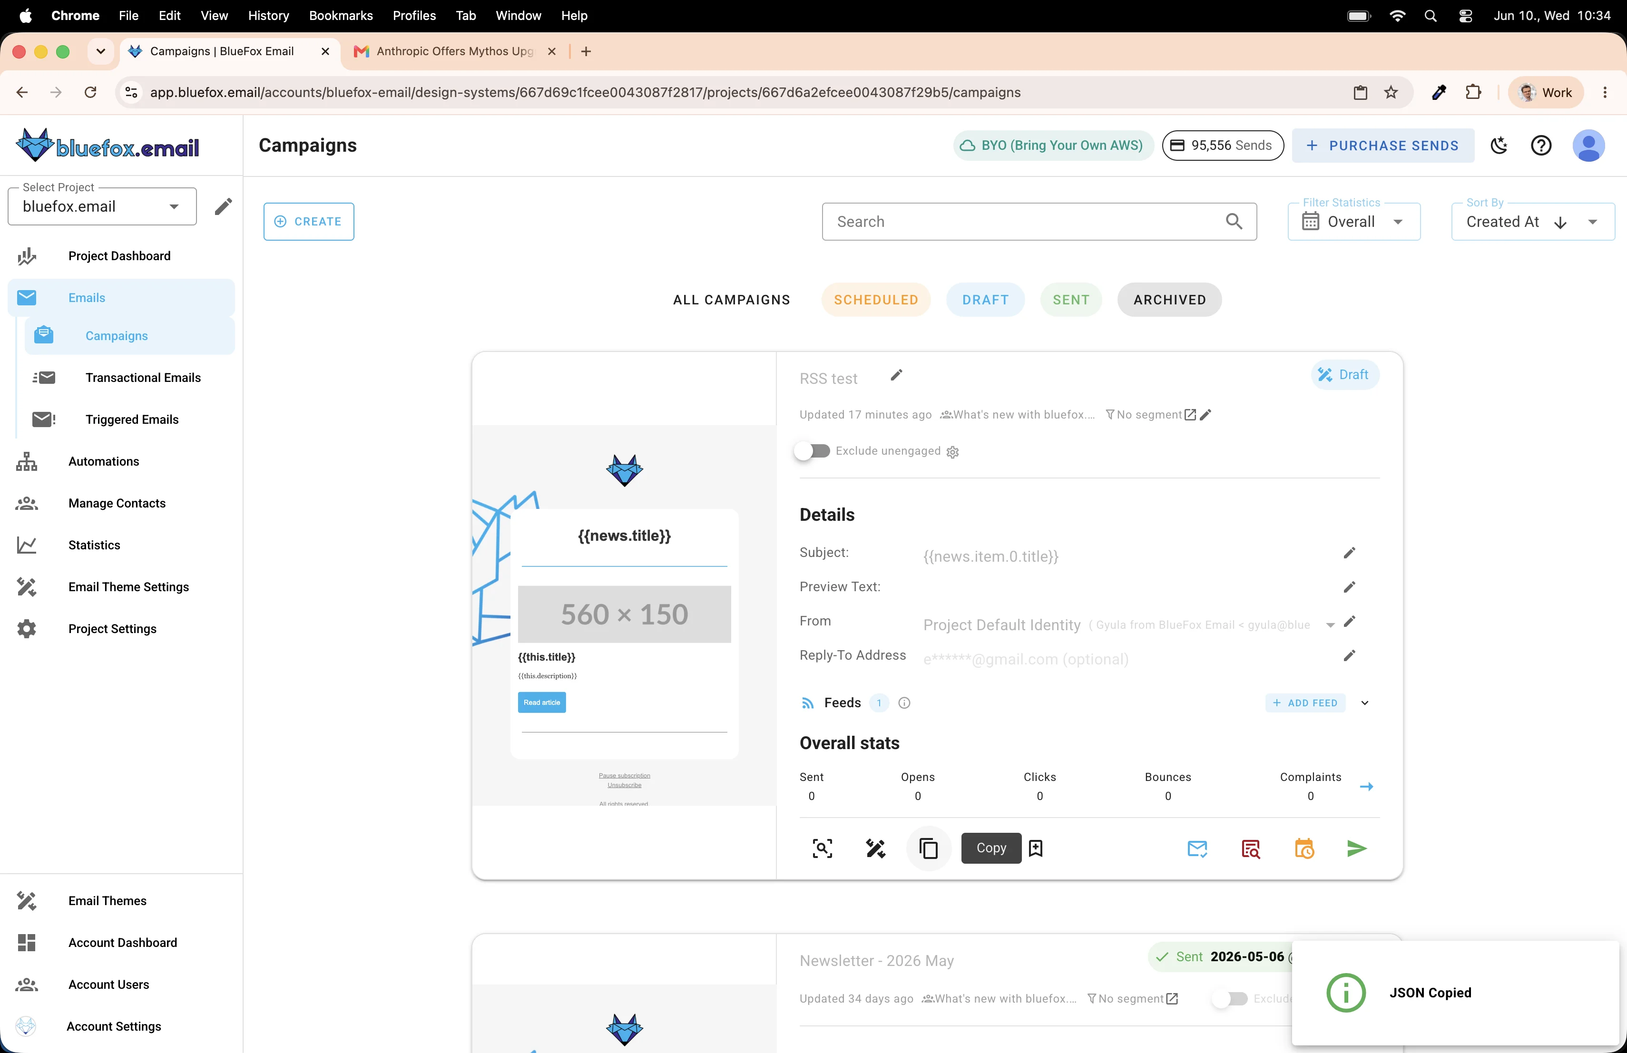The width and height of the screenshot is (1627, 1053).
Task: Open Automations in sidebar
Action: (x=121, y=461)
